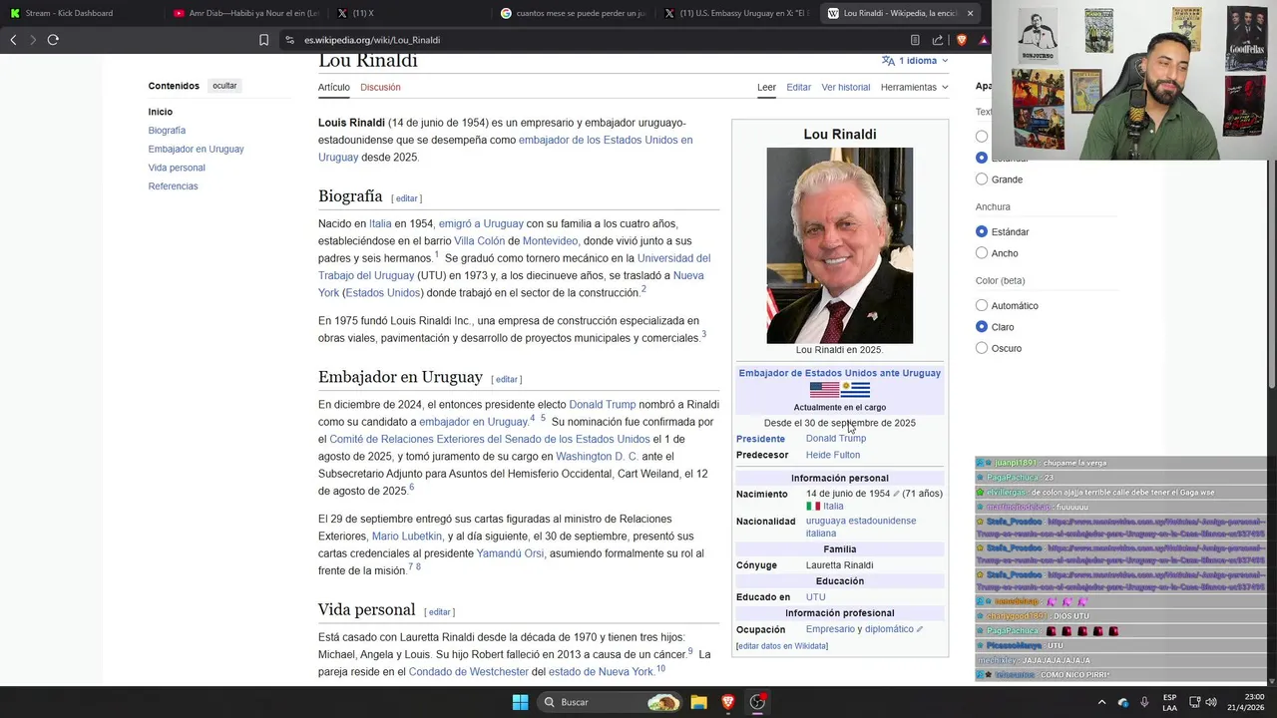Close the Lou Rinaldi browser tab
This screenshot has width=1277, height=718.
click(970, 13)
